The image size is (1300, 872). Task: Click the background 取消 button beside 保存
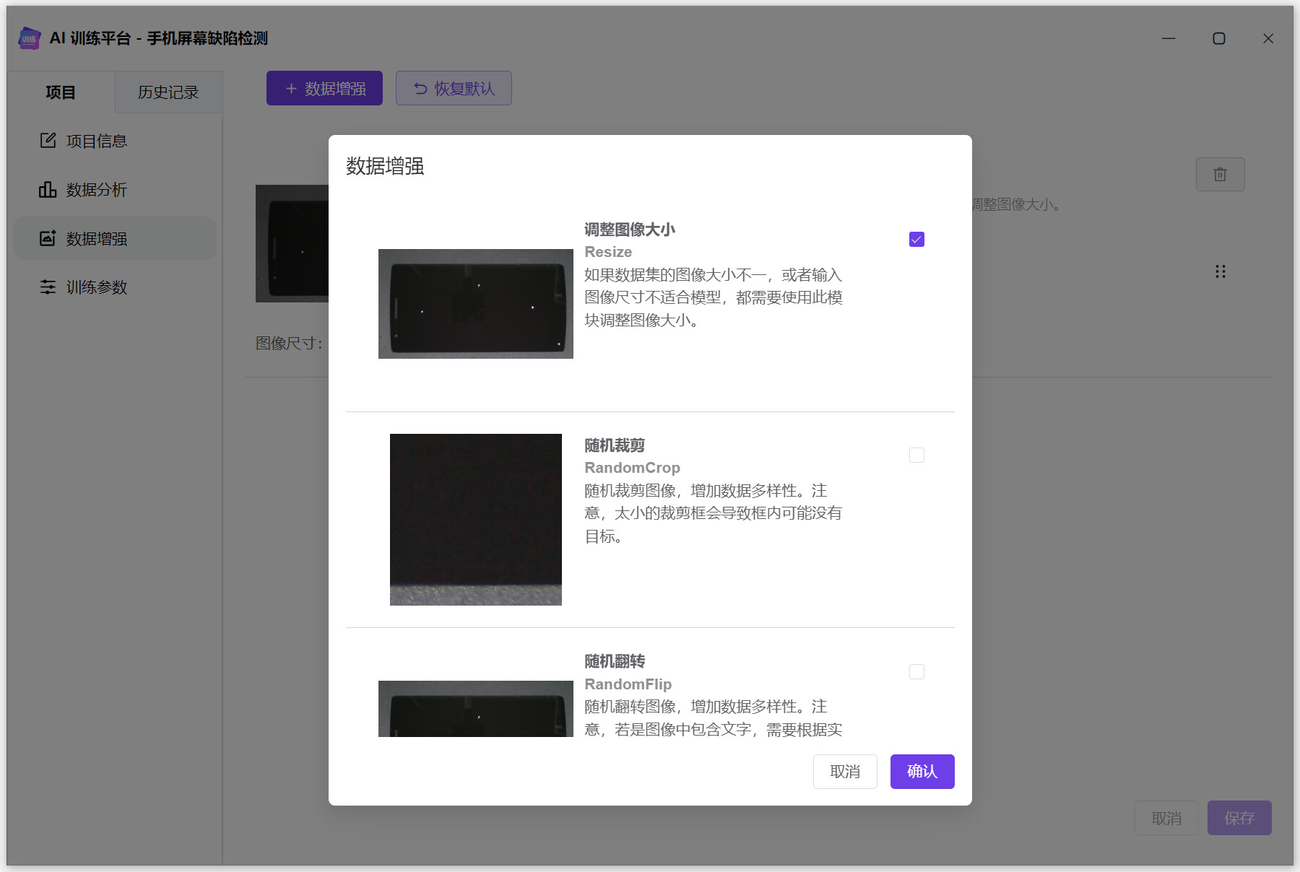(1166, 818)
